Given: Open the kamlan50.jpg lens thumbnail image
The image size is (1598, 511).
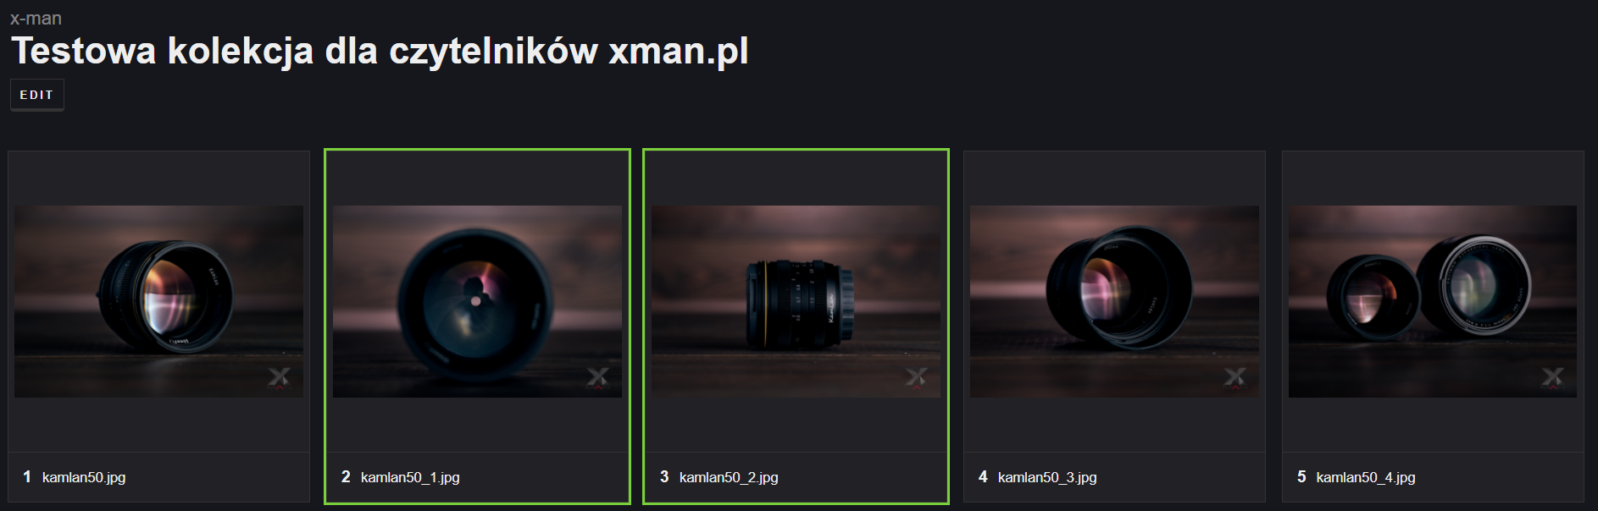Looking at the screenshot, I should [x=158, y=301].
